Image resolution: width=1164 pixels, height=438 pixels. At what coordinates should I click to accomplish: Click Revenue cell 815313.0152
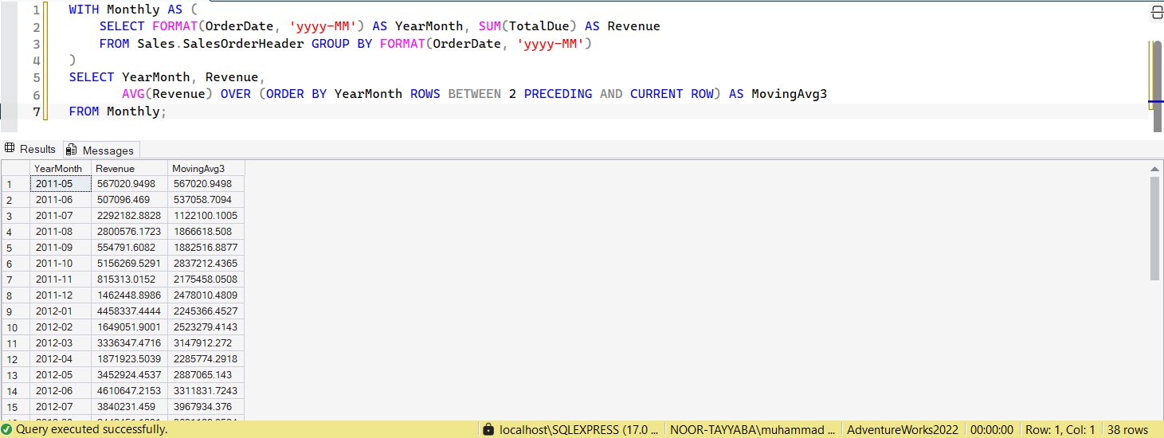click(128, 280)
